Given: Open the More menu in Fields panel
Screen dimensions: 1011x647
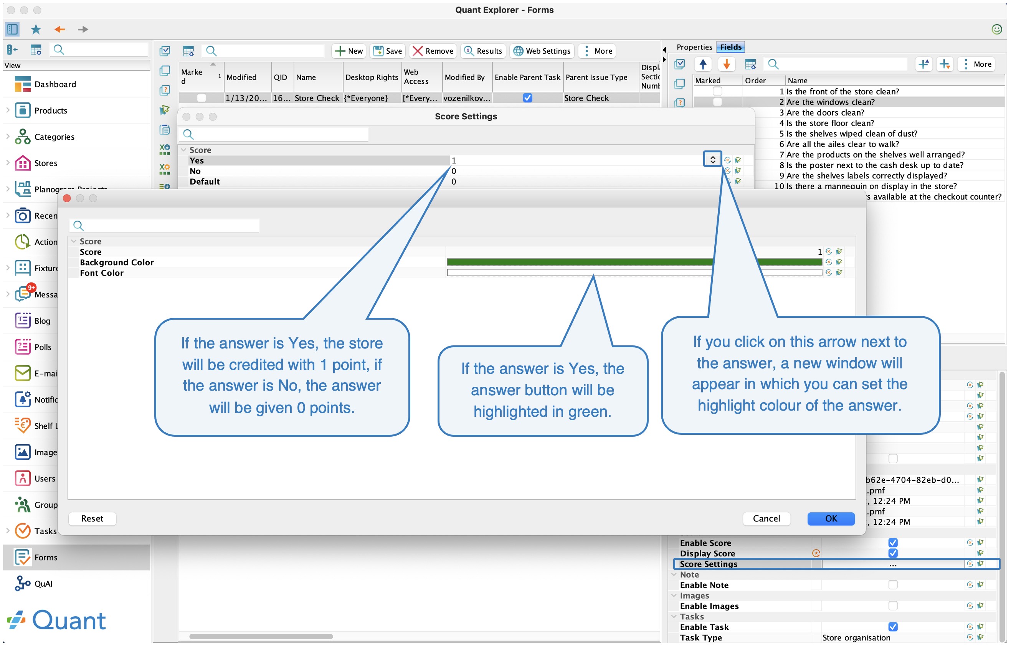Looking at the screenshot, I should [x=976, y=64].
